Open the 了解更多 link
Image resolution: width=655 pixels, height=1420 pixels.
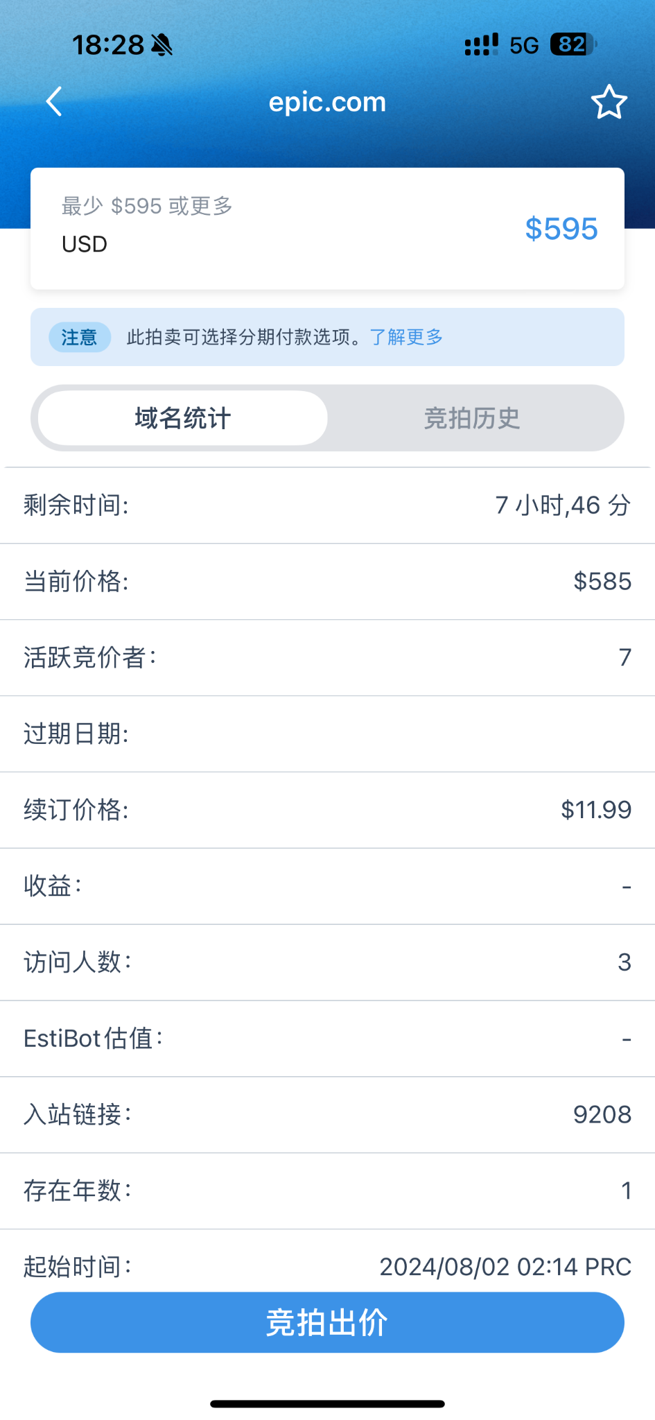point(406,337)
